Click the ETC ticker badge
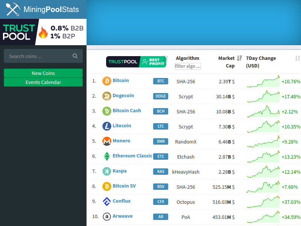 161,156
